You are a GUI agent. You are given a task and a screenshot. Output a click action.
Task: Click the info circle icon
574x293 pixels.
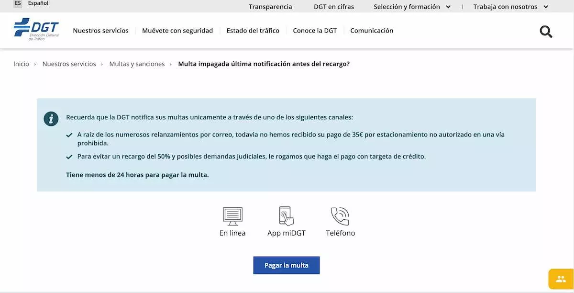click(51, 119)
